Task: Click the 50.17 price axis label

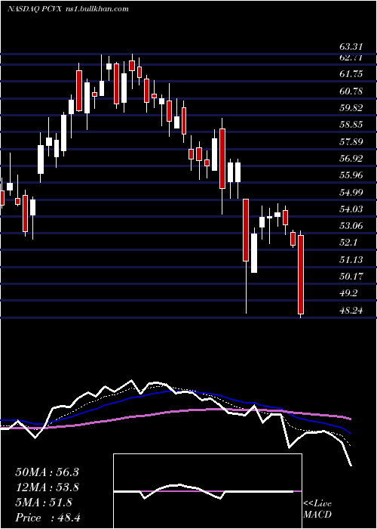Action: [351, 277]
